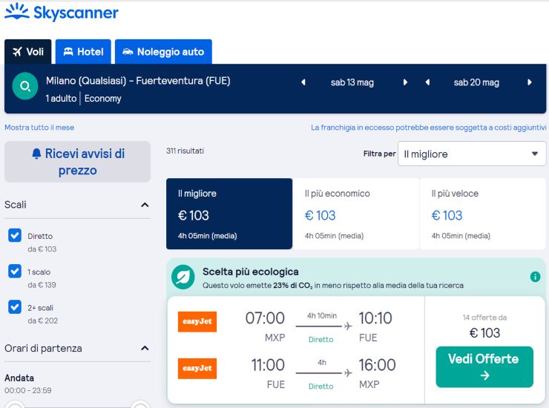Click the Vedi Offerte button
This screenshot has width=549, height=408.
[x=484, y=366]
